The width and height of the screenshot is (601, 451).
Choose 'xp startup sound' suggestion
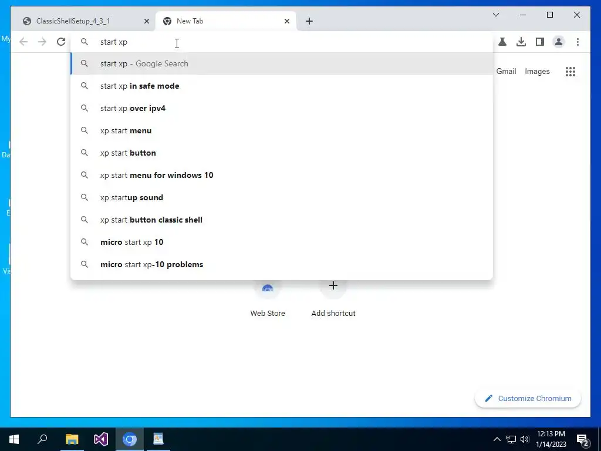point(282,197)
